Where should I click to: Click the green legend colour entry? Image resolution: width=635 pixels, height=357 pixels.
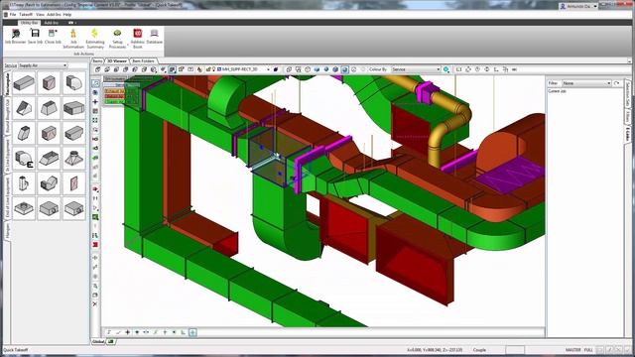click(114, 101)
